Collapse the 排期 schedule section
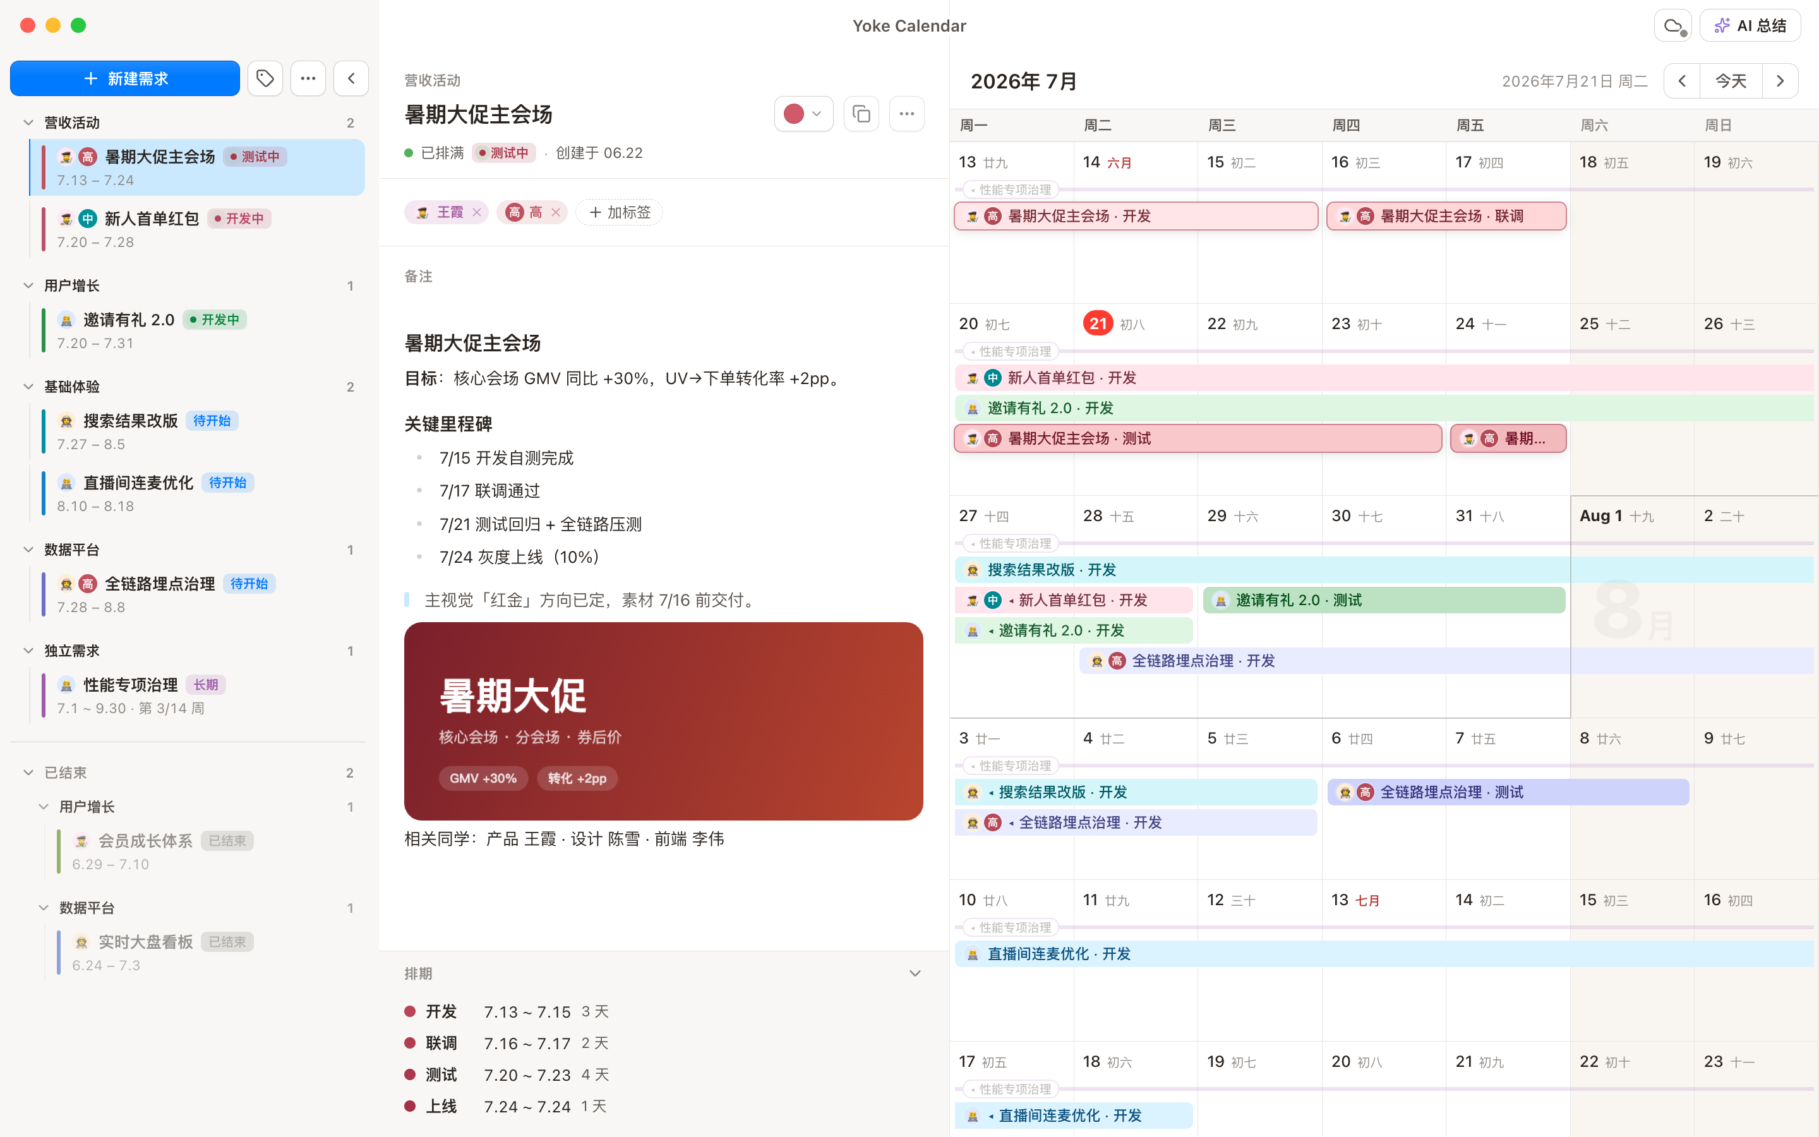The image size is (1819, 1137). pyautogui.click(x=915, y=974)
